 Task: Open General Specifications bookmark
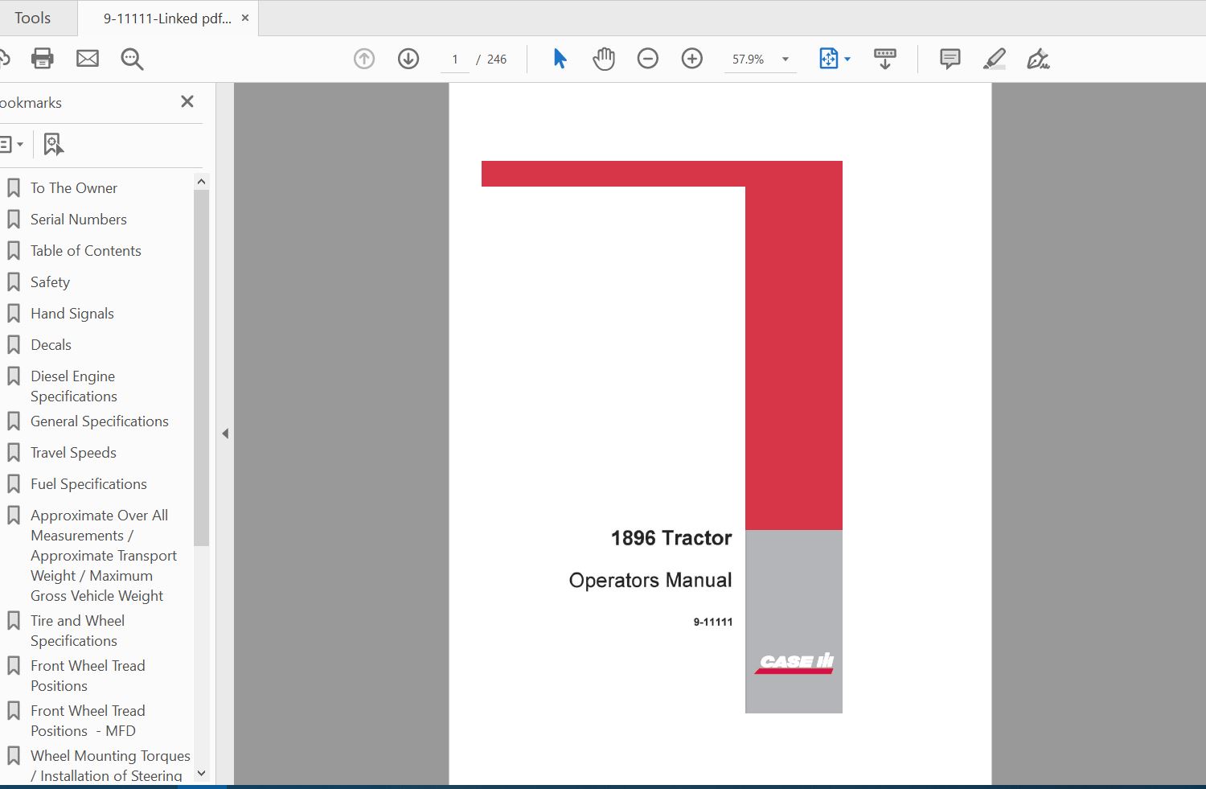(x=100, y=421)
